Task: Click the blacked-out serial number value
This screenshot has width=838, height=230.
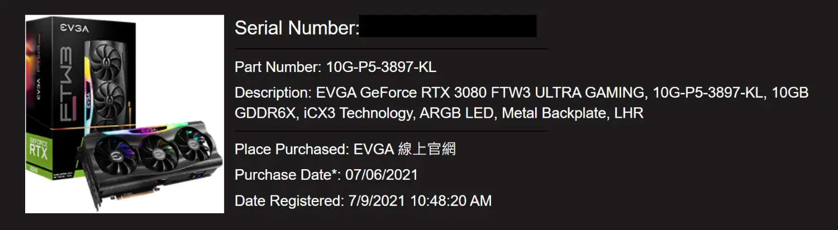Action: click(447, 26)
